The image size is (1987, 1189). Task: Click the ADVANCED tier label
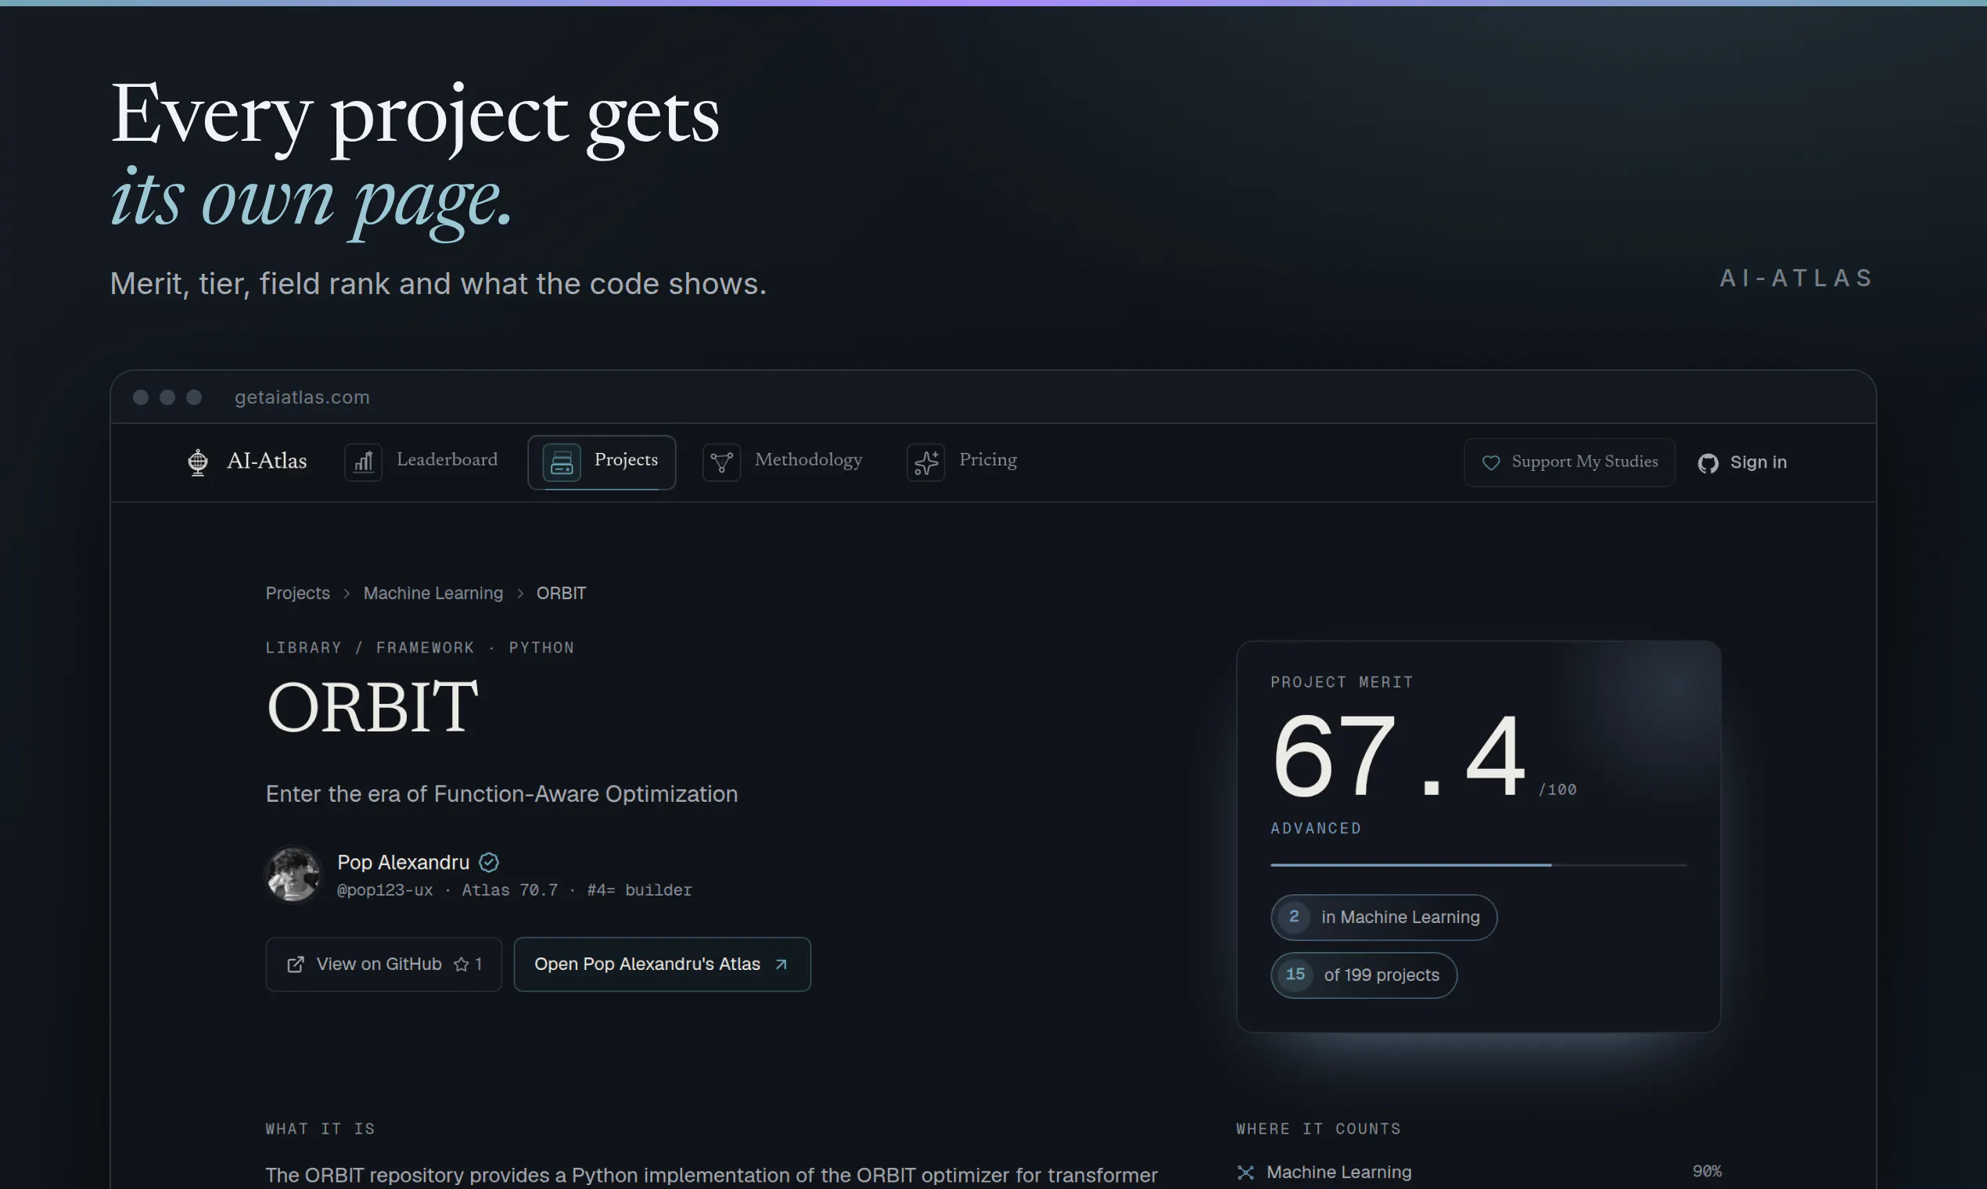[1317, 828]
